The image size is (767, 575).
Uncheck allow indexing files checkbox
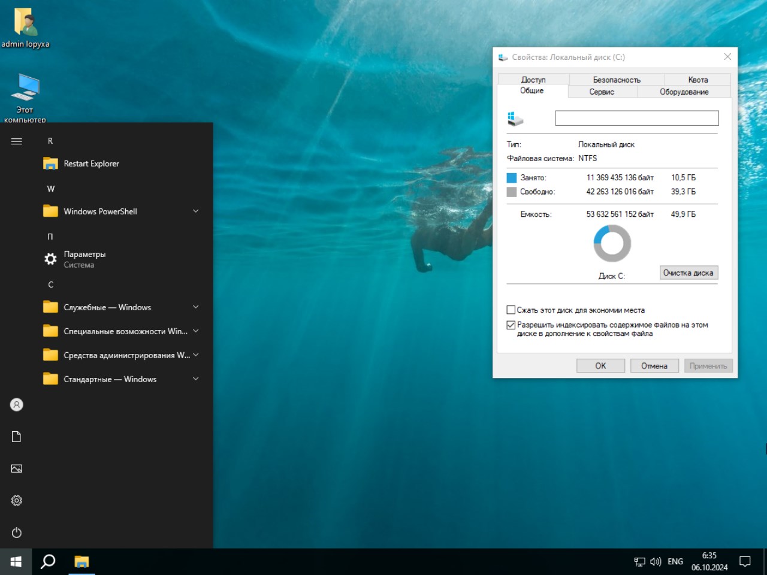tap(511, 325)
